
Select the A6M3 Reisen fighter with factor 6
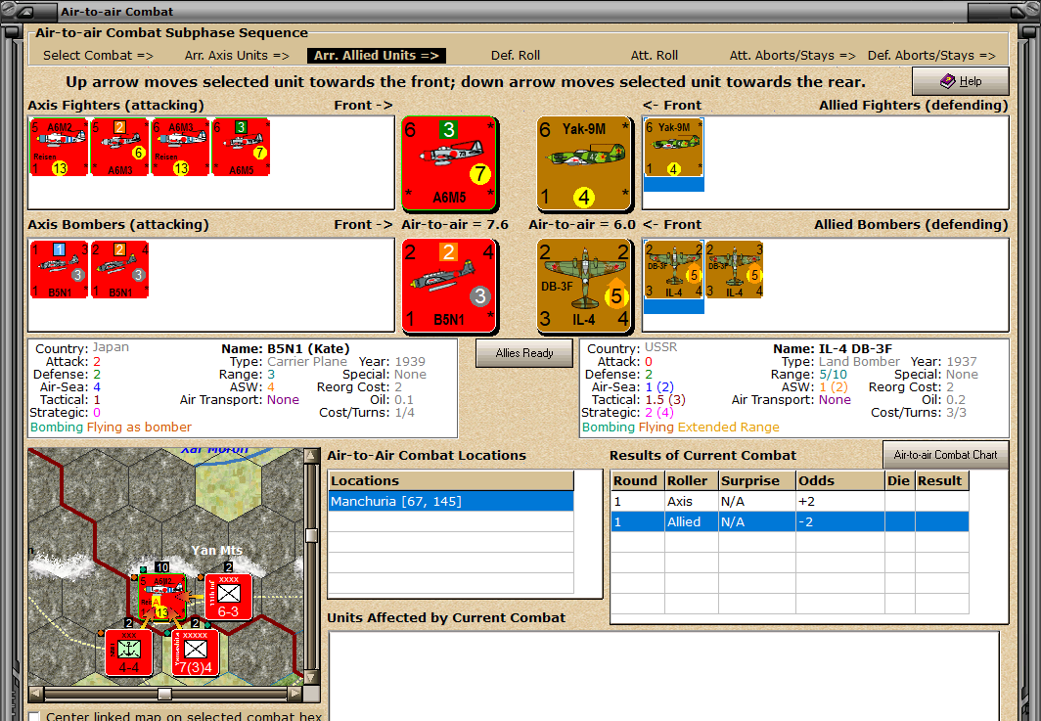pyautogui.click(x=180, y=148)
